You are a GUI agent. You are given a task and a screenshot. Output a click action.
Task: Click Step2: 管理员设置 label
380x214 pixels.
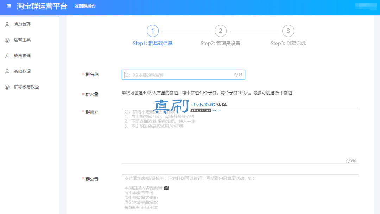point(221,43)
